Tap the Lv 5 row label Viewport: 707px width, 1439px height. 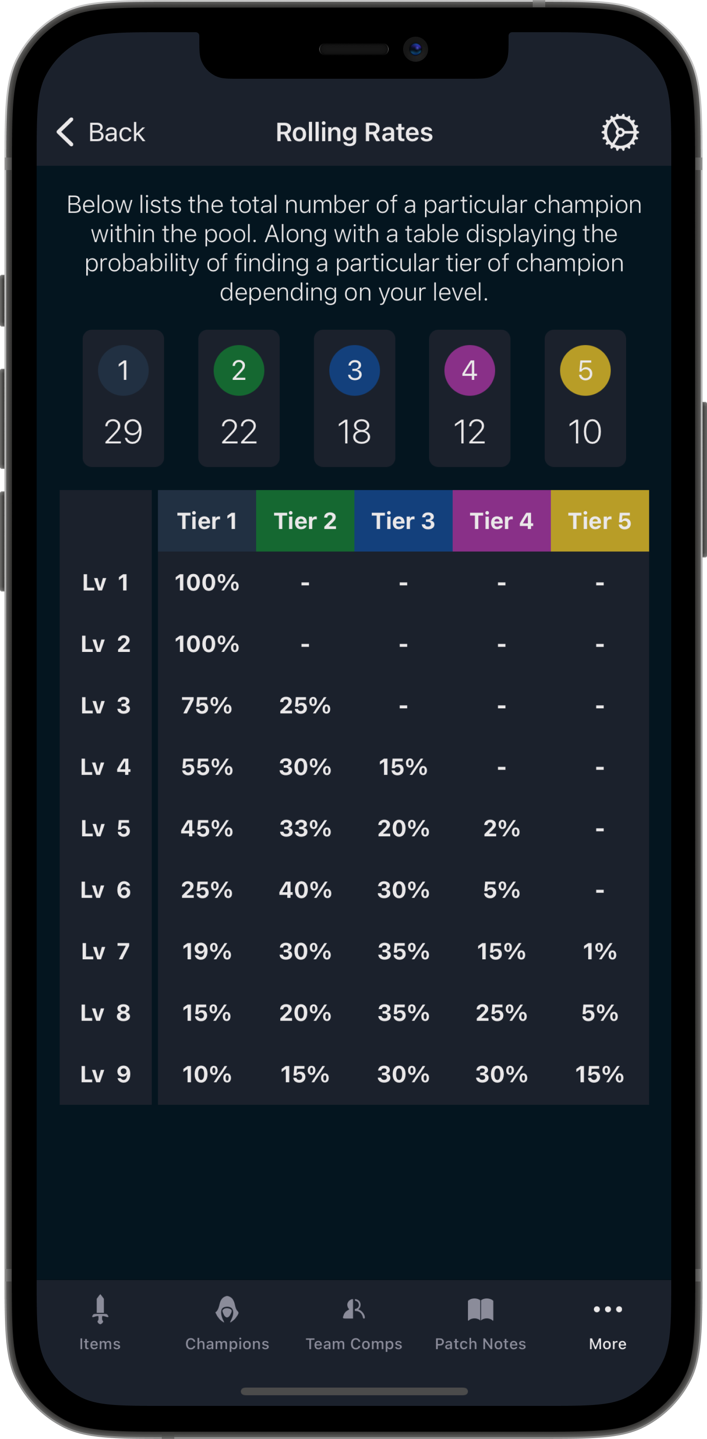pyautogui.click(x=105, y=828)
